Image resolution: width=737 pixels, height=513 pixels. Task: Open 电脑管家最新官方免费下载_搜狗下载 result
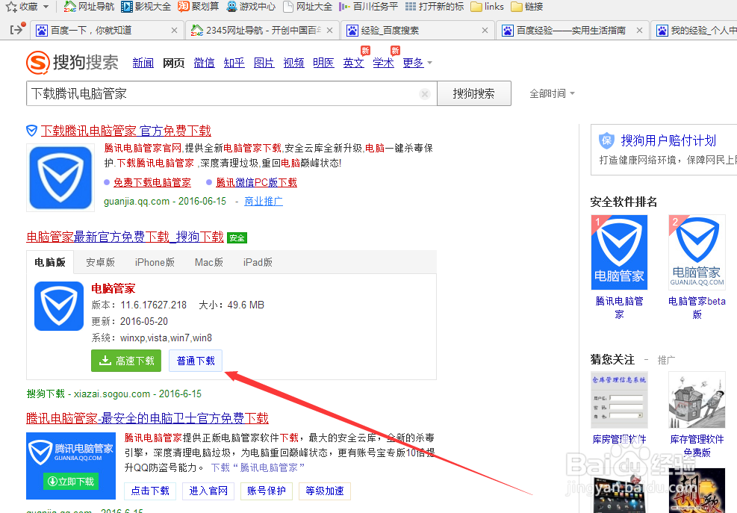[x=125, y=237]
